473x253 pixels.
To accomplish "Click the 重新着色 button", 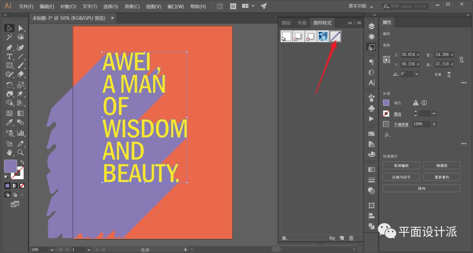I will point(441,177).
